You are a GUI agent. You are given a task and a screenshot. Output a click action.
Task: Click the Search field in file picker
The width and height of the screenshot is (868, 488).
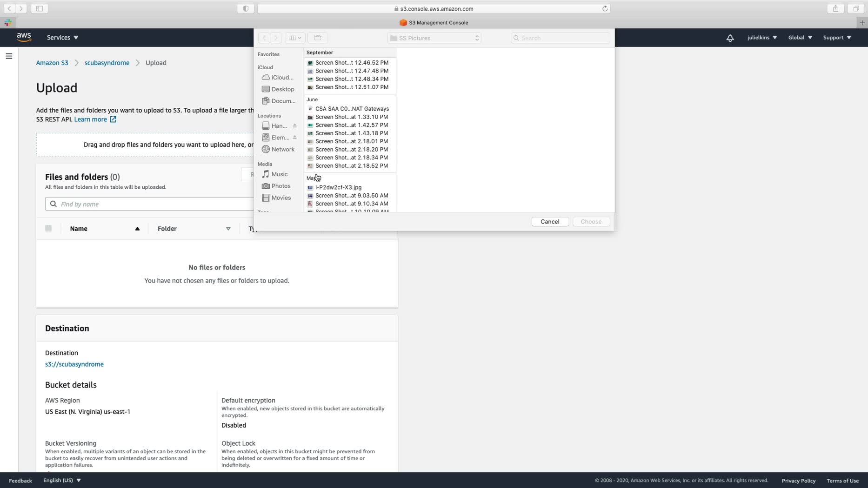(x=560, y=38)
